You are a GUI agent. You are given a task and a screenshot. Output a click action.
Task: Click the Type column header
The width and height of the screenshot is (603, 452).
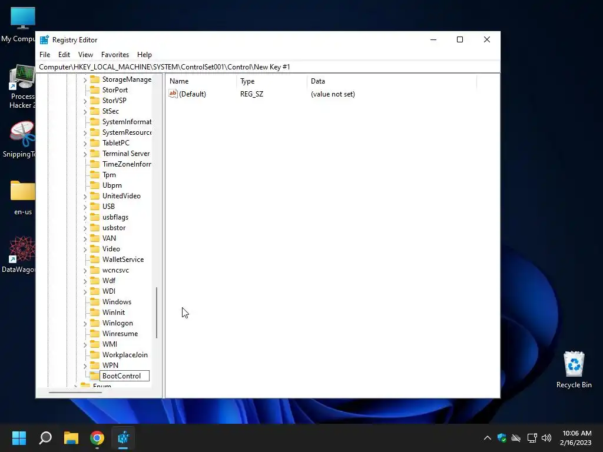[x=271, y=81]
